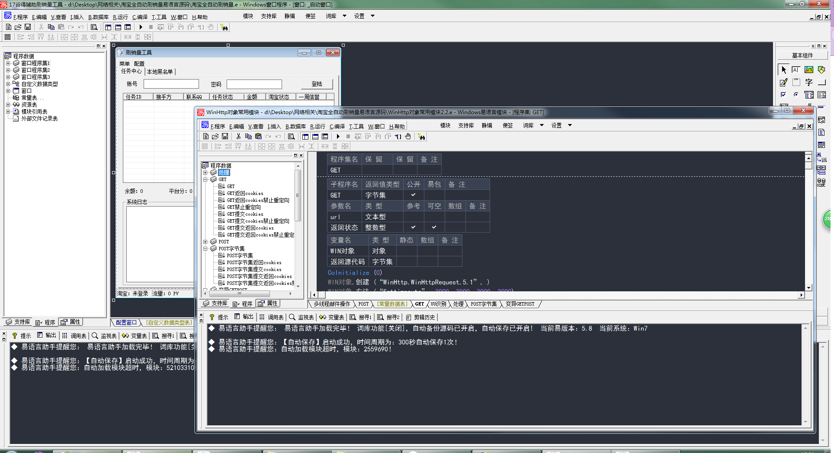Viewport: 834px width, 453px height.
Task: Select the label 字 component icon
Action: click(x=809, y=82)
